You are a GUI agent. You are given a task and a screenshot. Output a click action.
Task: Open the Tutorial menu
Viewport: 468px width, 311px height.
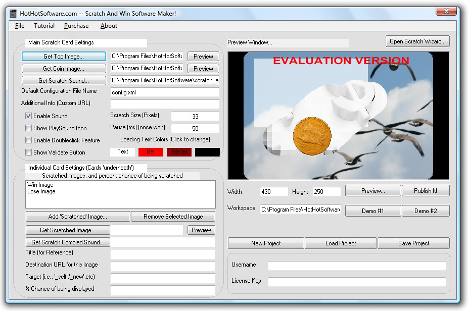44,26
